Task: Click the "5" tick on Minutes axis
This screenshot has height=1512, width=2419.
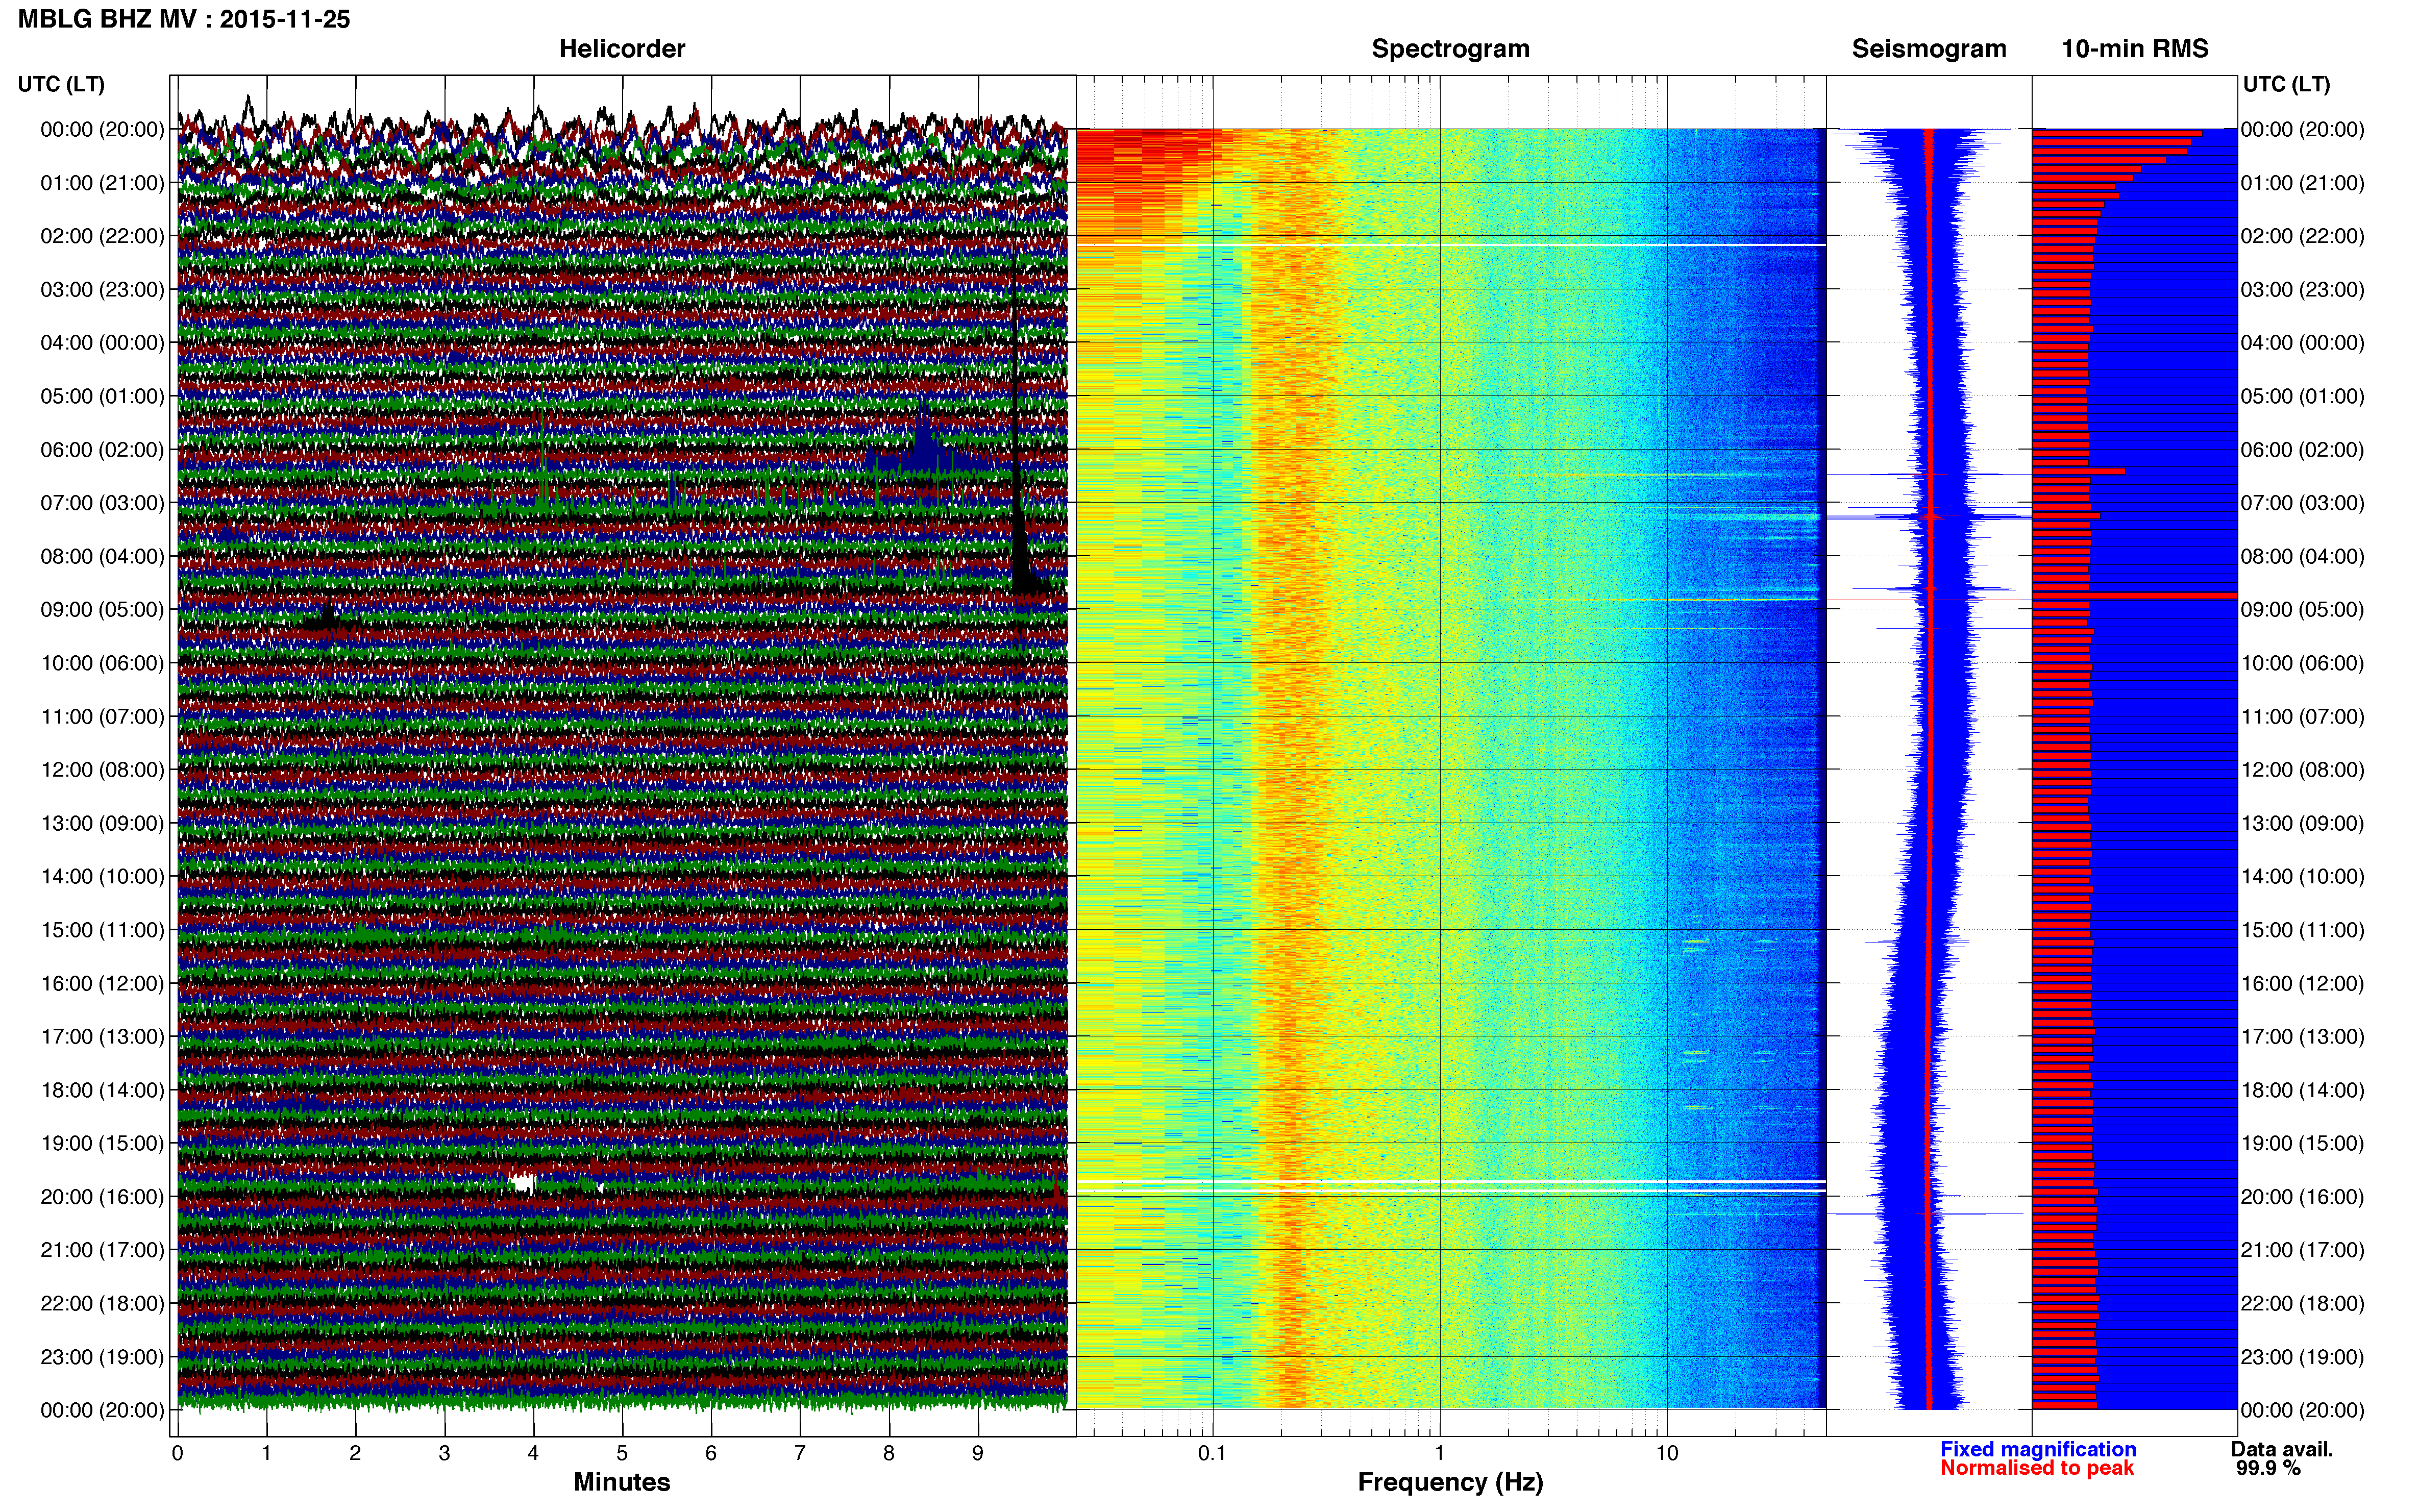Action: pos(622,1453)
